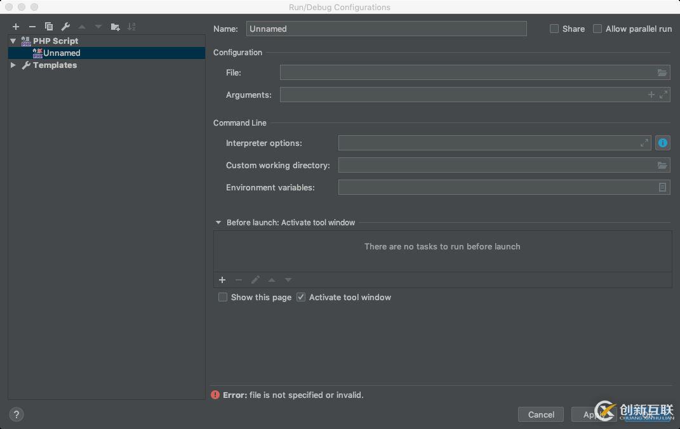Open the help question mark button

(x=17, y=414)
